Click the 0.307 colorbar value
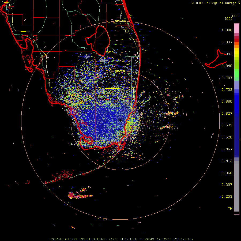 (x=227, y=185)
